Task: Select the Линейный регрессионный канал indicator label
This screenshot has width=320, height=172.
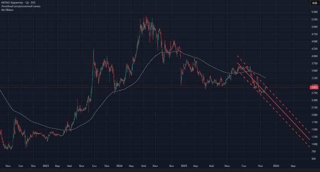Action: [17, 6]
